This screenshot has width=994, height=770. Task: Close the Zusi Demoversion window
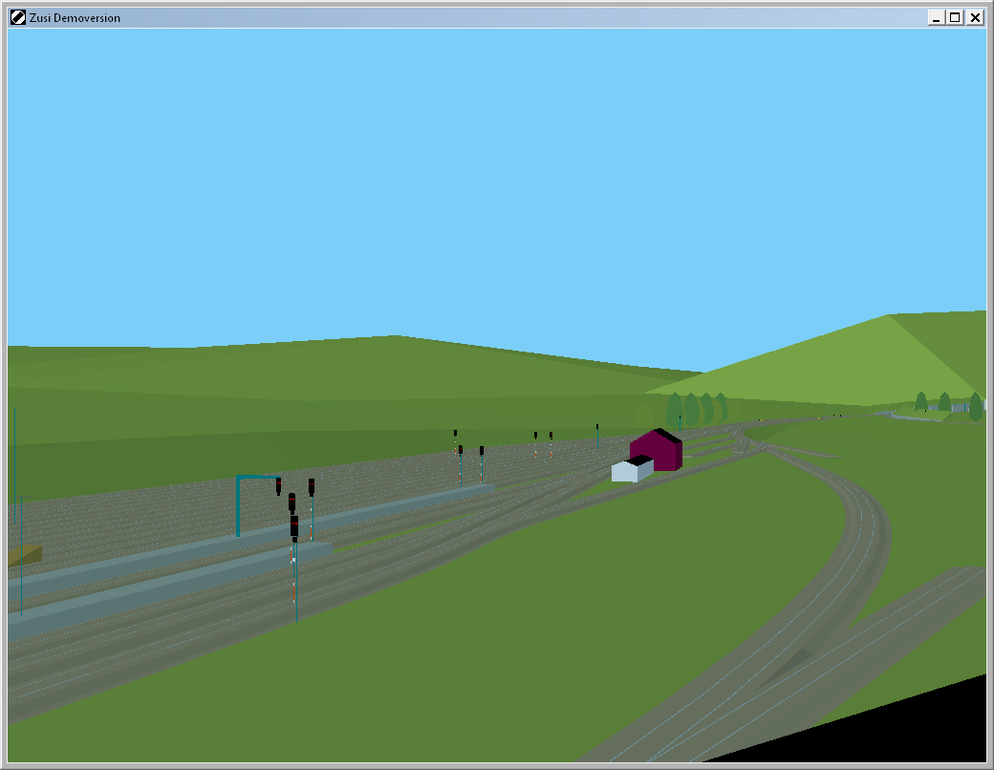(x=975, y=18)
